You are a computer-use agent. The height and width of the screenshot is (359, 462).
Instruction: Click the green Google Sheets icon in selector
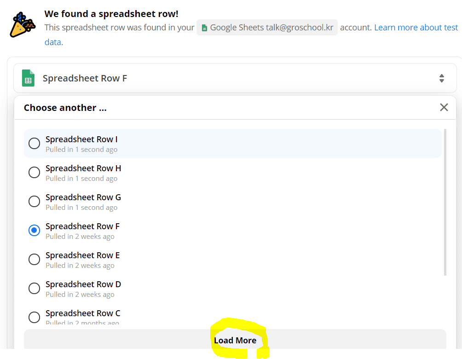coord(28,78)
